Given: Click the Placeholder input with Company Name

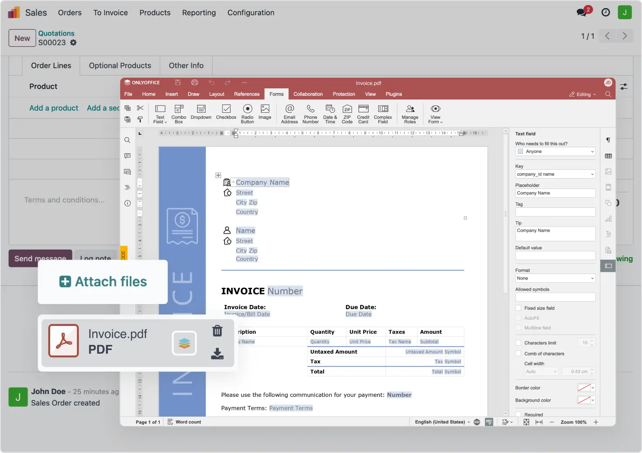Looking at the screenshot, I should coord(555,193).
